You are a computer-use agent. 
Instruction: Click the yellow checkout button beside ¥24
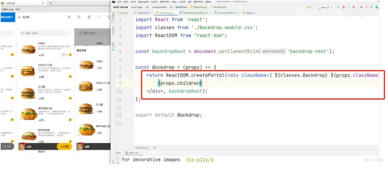tap(64, 146)
